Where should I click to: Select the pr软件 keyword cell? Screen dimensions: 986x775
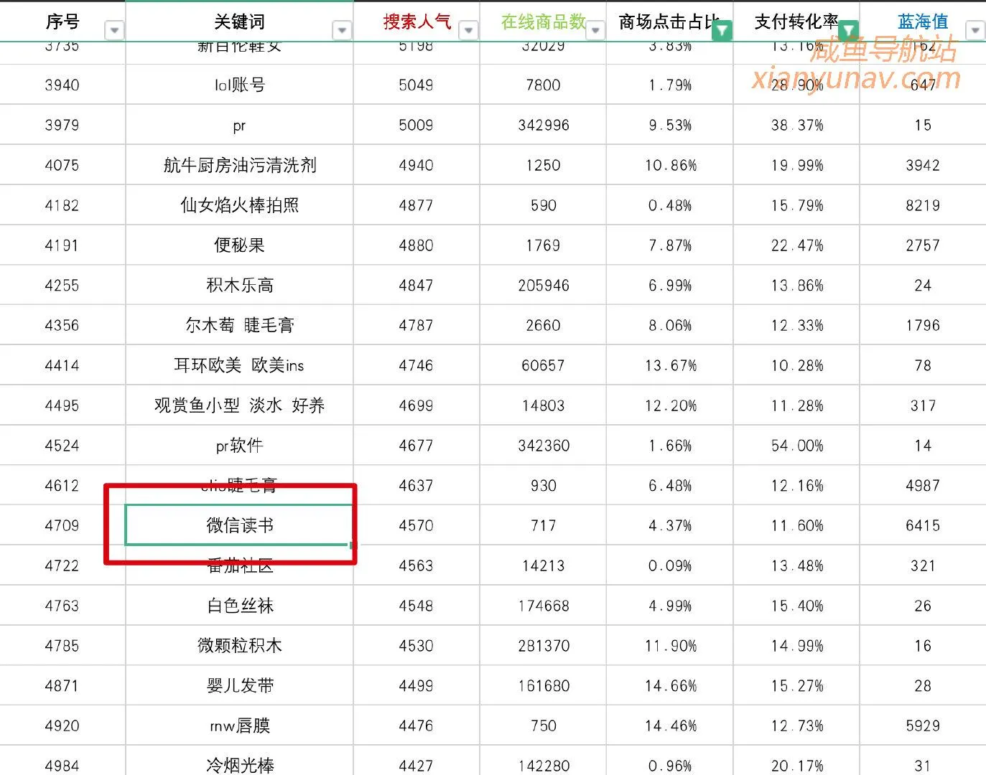[239, 446]
